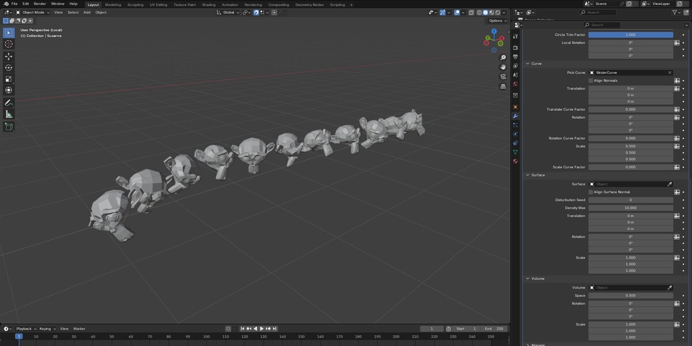Open the viewport Add menu

86,12
